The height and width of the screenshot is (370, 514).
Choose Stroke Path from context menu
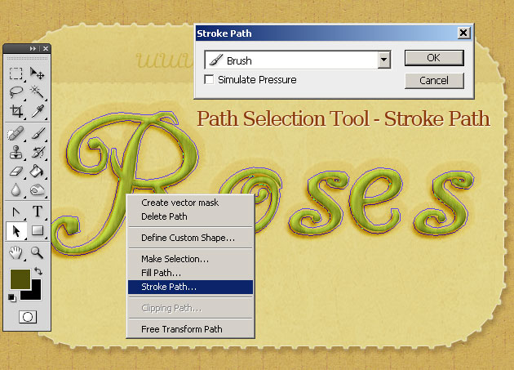pos(169,287)
